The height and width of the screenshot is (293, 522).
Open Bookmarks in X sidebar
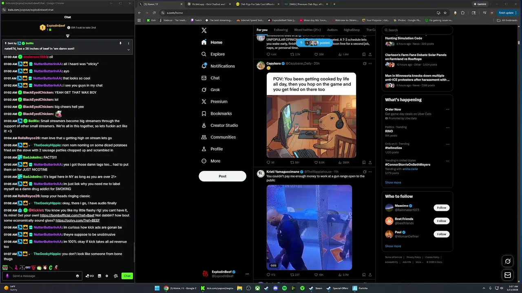(x=217, y=114)
